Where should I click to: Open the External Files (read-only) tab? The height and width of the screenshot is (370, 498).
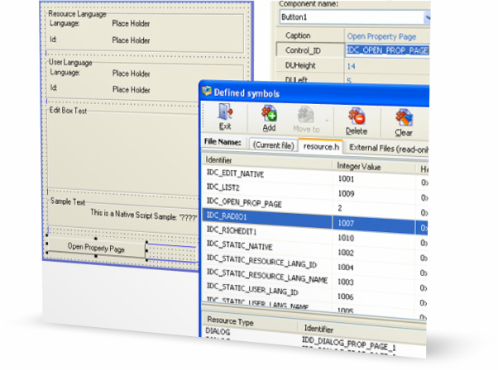tap(387, 147)
